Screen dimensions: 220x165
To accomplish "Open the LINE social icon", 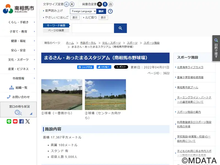I will click(x=9, y=121).
